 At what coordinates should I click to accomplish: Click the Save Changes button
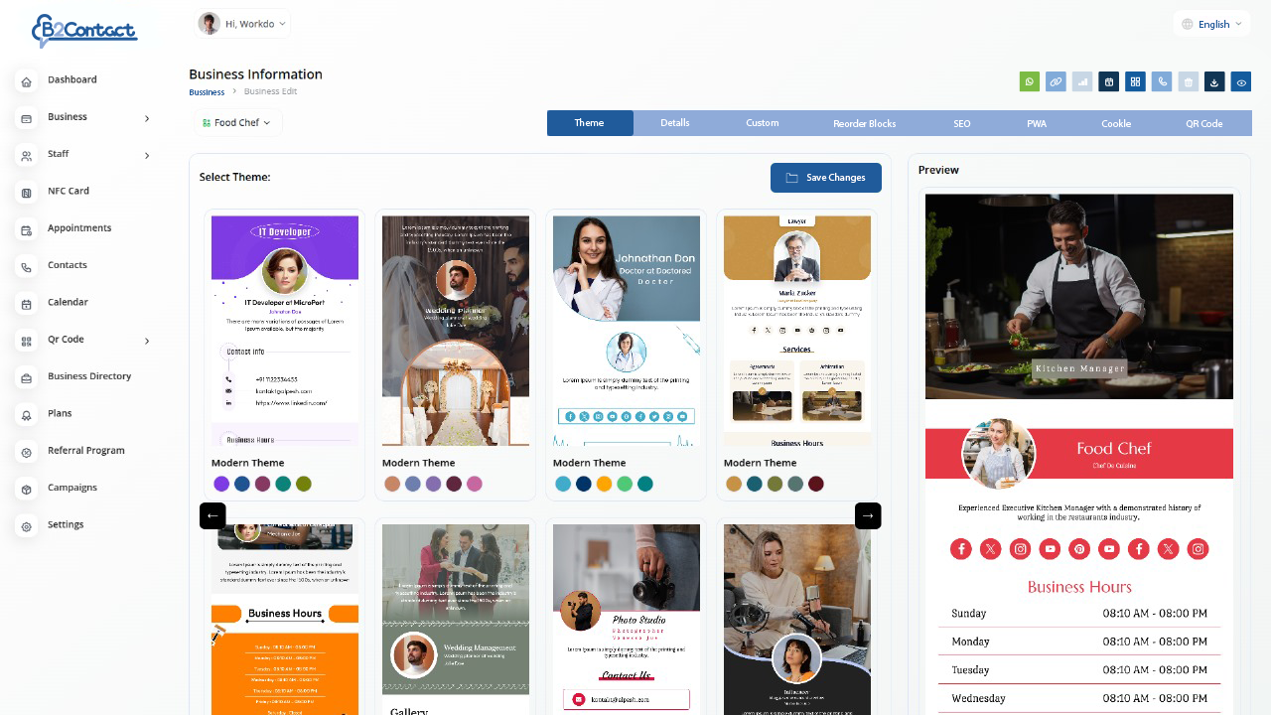click(x=826, y=178)
